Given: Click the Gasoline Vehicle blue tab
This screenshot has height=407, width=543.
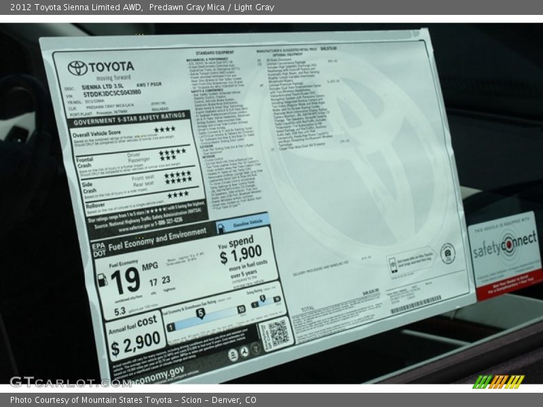Looking at the screenshot, I should pyautogui.click(x=243, y=225).
